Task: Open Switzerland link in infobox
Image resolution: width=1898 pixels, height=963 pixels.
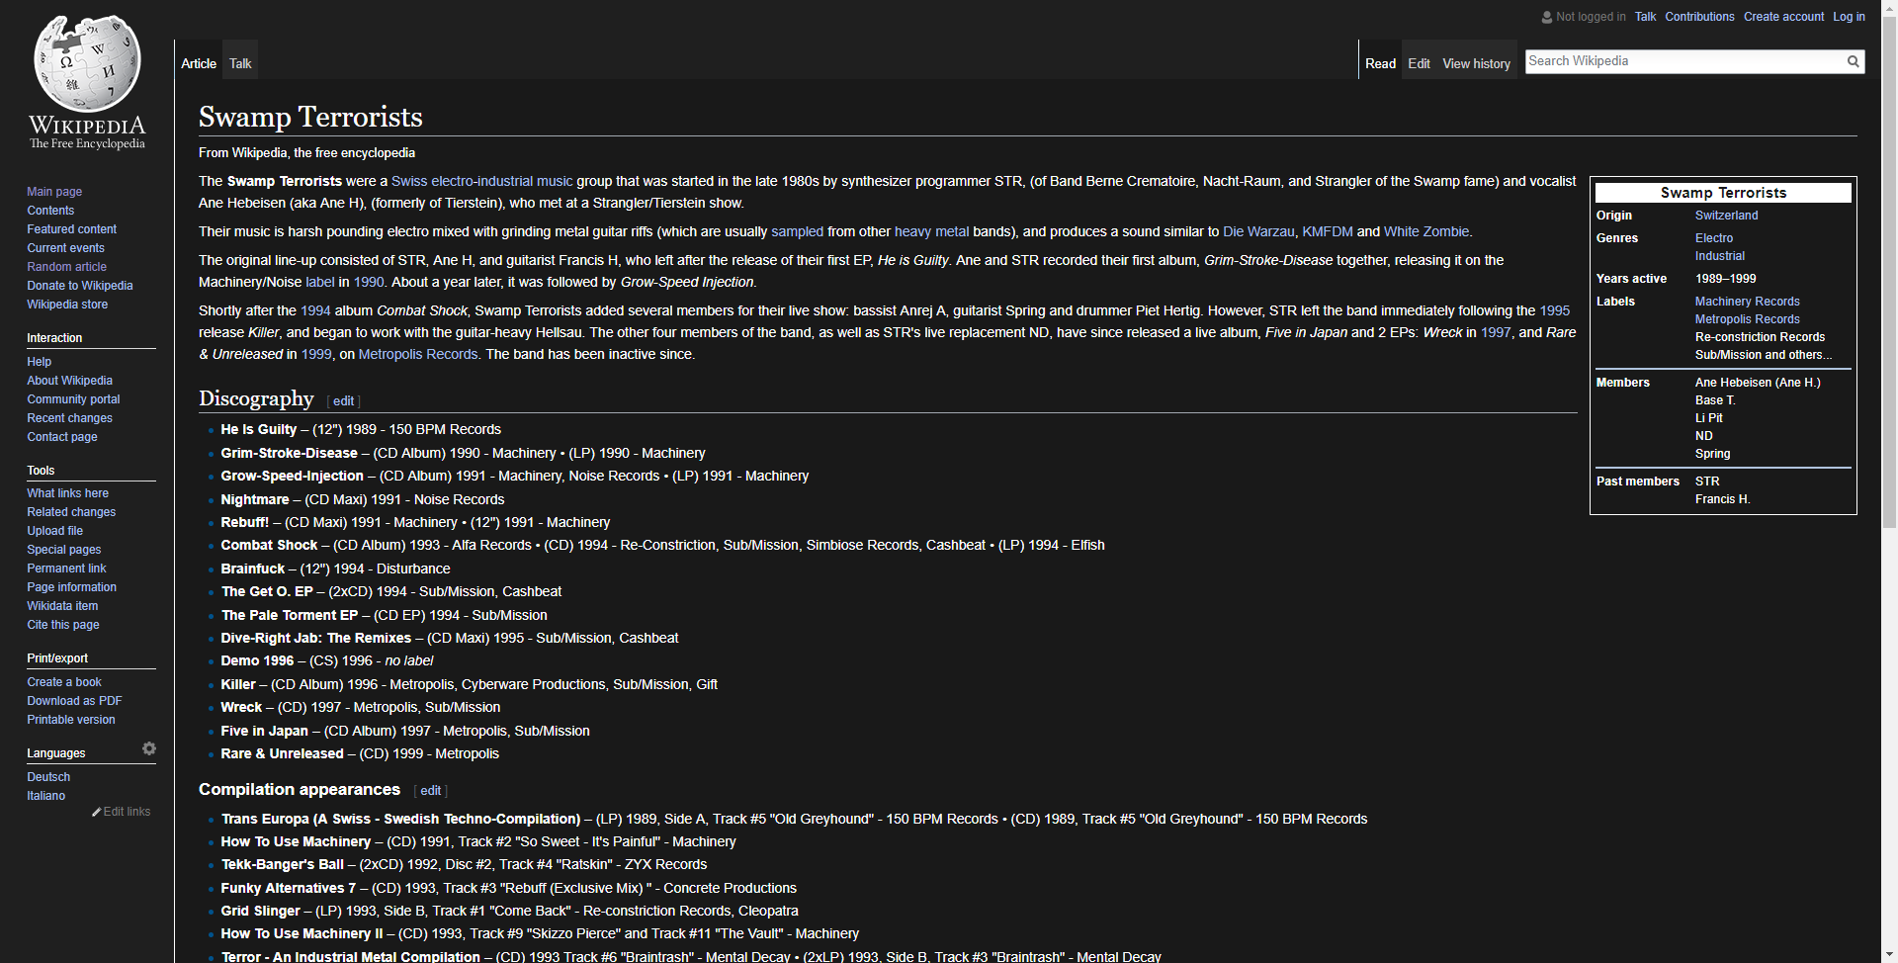Action: pyautogui.click(x=1726, y=216)
